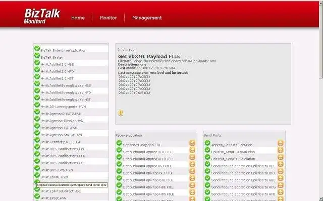Select Hvikt.DIPS-Notifications.HFD application

[63, 156]
